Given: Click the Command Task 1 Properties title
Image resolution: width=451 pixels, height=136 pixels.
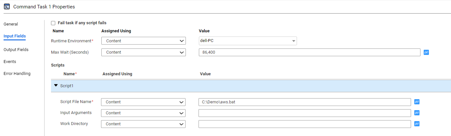Looking at the screenshot, I should coord(44,6).
